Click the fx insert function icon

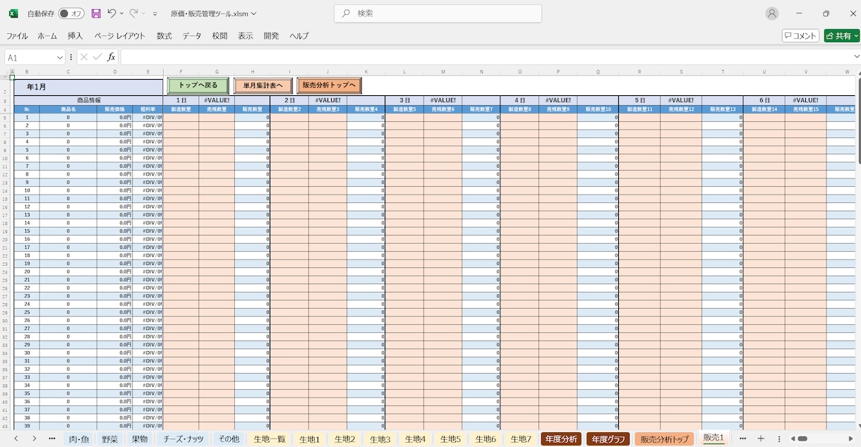(x=111, y=57)
